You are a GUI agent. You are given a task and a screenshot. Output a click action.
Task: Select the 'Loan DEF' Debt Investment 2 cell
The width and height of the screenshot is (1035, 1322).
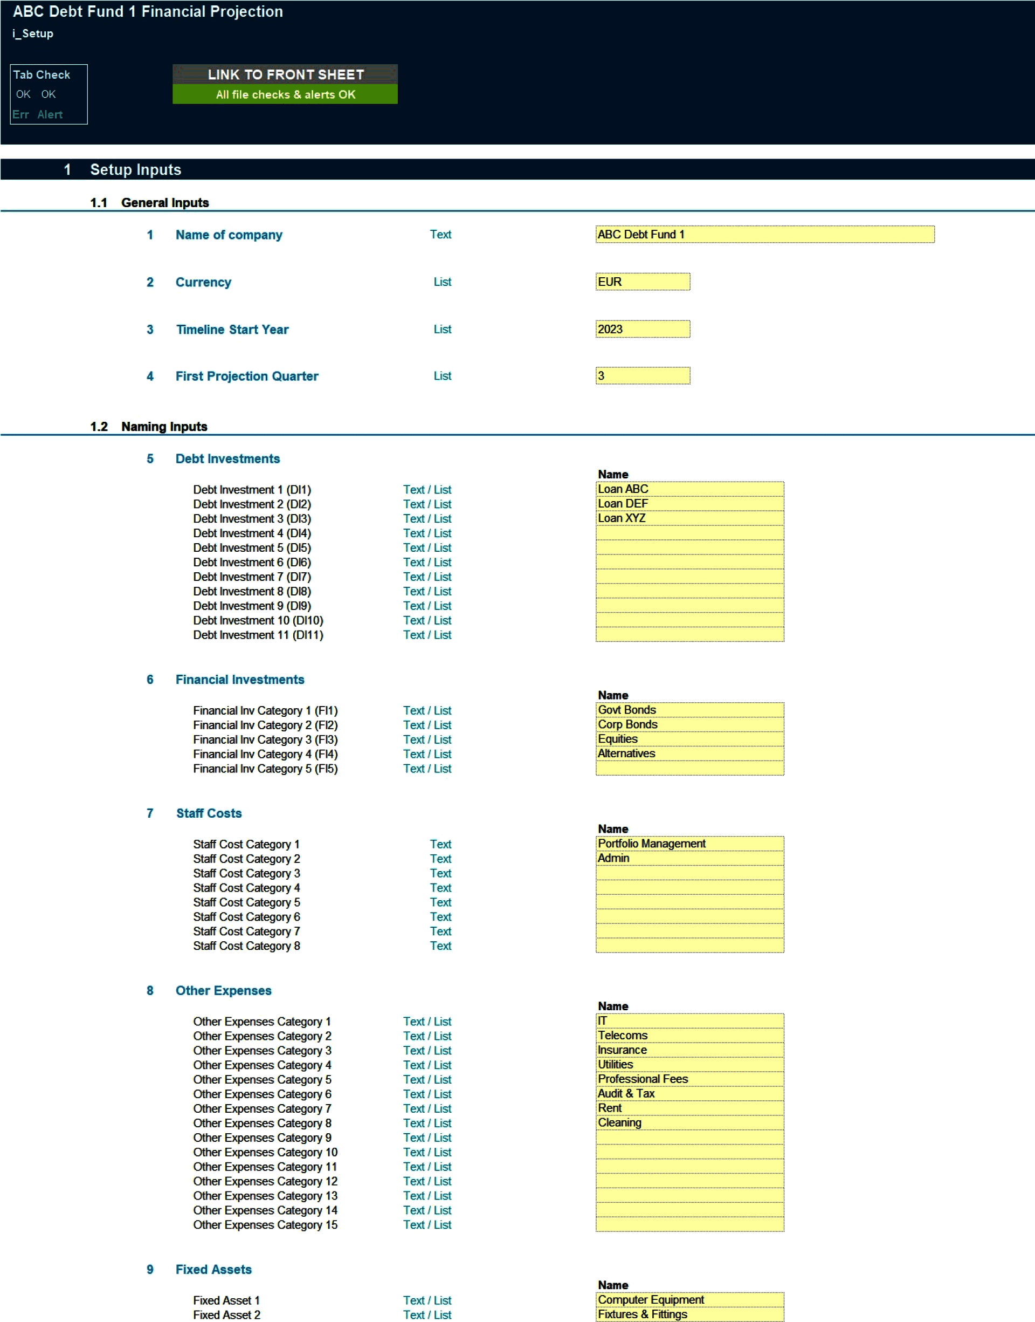(x=689, y=503)
